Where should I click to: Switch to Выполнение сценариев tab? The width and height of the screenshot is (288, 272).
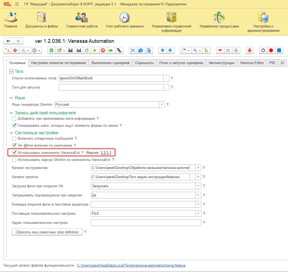(110, 63)
